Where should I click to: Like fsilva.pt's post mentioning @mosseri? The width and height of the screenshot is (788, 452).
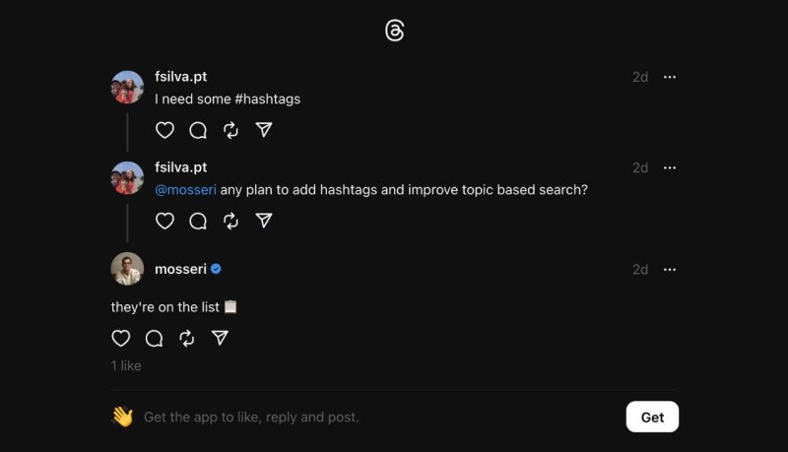click(165, 221)
